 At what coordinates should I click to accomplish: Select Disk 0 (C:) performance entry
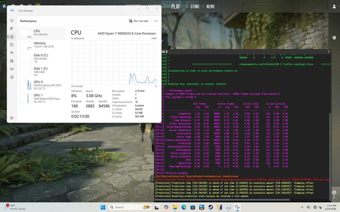coord(41,58)
